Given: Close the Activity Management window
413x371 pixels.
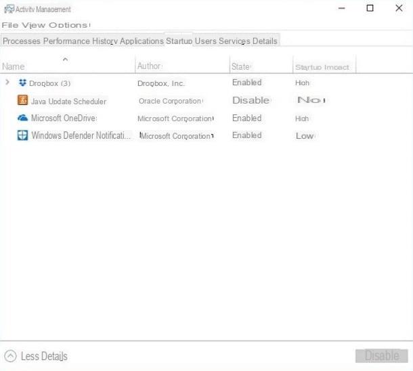Looking at the screenshot, I should tap(399, 8).
